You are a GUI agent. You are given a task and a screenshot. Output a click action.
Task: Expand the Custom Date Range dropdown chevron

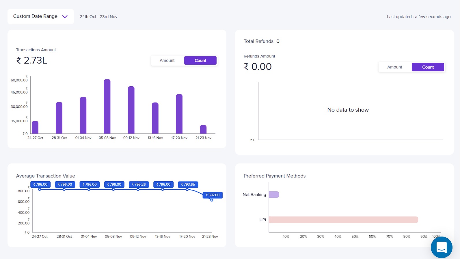click(65, 17)
